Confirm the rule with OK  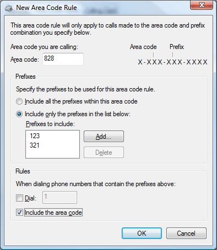142,233
